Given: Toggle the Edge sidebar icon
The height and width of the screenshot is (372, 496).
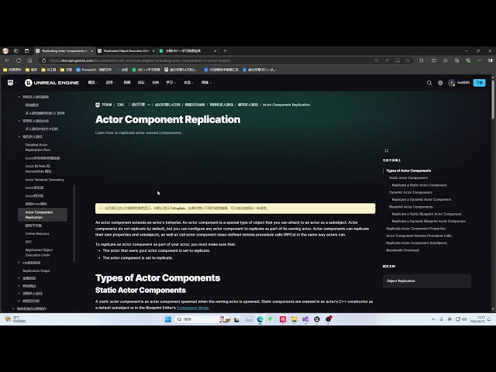Looking at the screenshot, I should point(490,60).
